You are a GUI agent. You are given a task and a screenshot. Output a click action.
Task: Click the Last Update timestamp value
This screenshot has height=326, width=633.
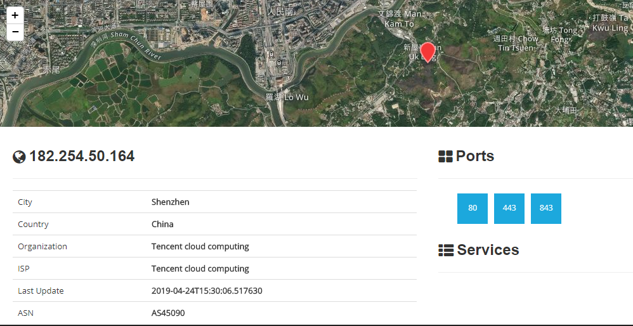coord(207,290)
